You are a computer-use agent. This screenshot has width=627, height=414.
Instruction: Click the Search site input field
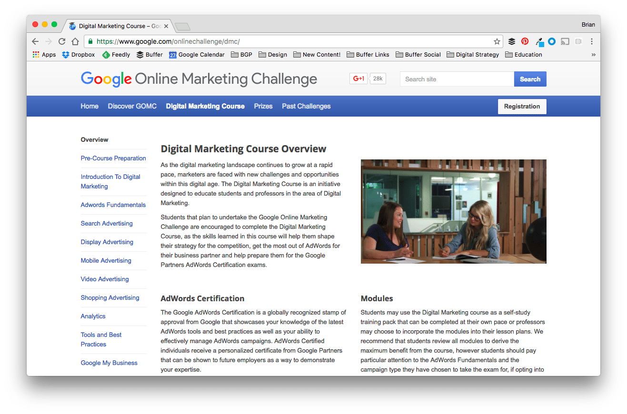456,79
